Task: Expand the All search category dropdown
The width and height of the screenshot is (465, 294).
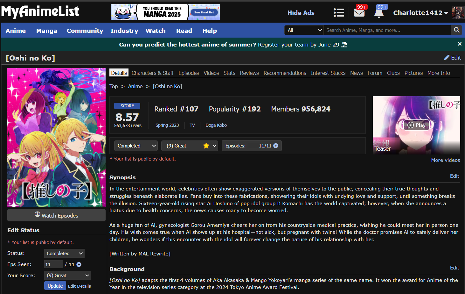Action: coord(304,30)
